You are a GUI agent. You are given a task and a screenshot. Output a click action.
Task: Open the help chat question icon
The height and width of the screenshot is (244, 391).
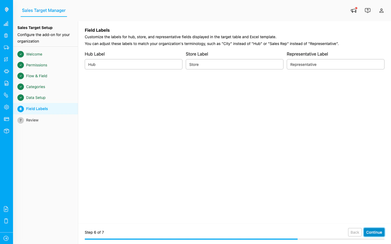click(368, 10)
